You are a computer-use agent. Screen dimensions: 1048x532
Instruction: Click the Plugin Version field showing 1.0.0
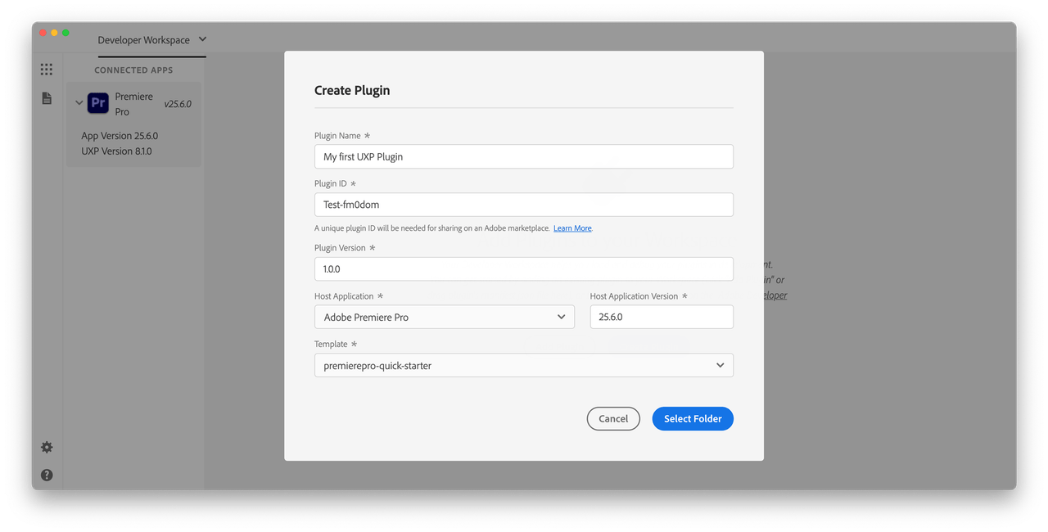(524, 268)
